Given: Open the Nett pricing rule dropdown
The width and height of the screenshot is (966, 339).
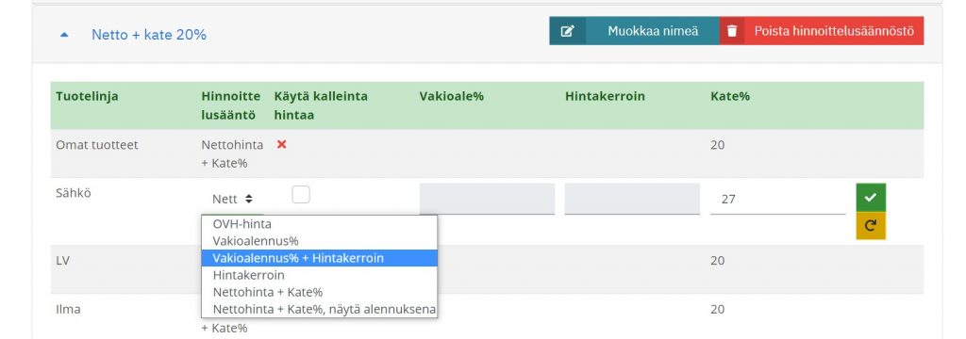Looking at the screenshot, I should point(232,199).
